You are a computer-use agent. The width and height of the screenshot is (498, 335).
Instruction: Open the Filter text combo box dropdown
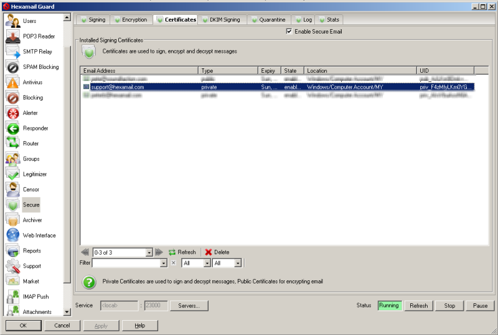(x=164, y=264)
